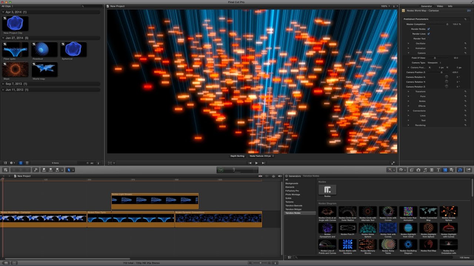The width and height of the screenshot is (474, 266).
Task: Switch clip browser to list view
Action: coord(27,163)
